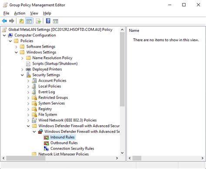Viewport: 206px width, 169px height.
Task: Minimize the Group Policy Management Editor window
Action: tap(169, 5)
